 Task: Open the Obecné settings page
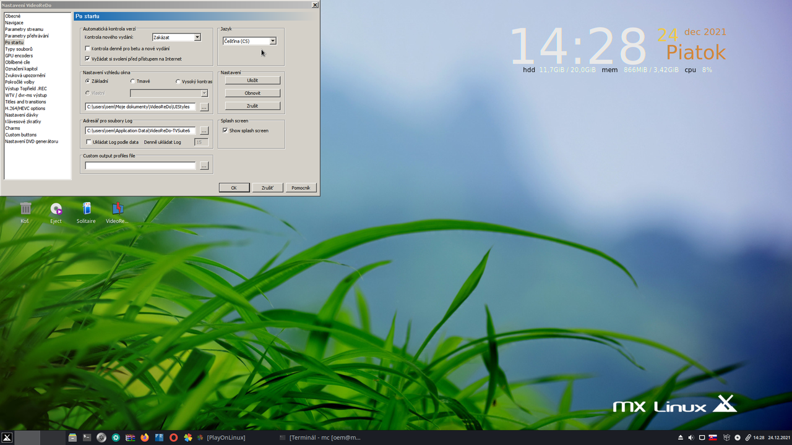tap(13, 16)
